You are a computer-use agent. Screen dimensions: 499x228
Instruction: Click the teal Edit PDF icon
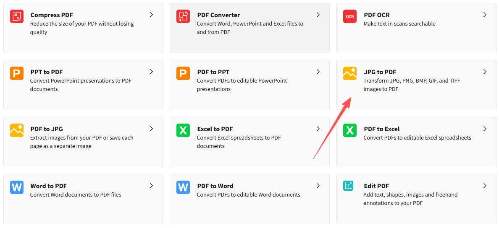[348, 186]
